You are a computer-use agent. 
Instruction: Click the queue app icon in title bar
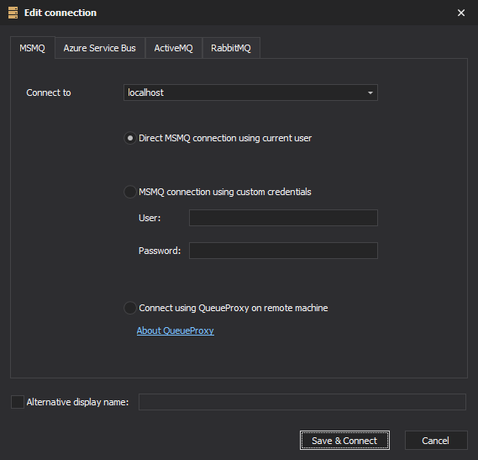[13, 13]
